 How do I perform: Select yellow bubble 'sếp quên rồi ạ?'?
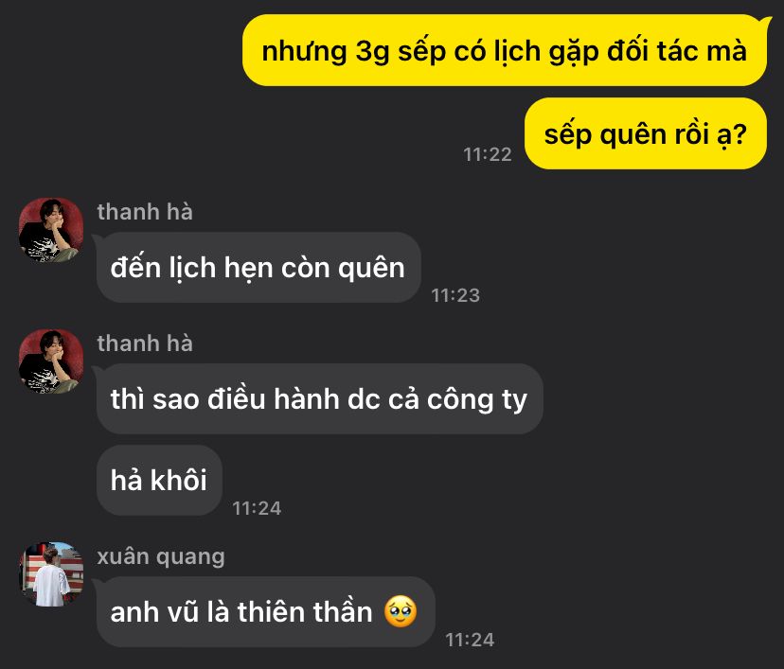coord(646,133)
